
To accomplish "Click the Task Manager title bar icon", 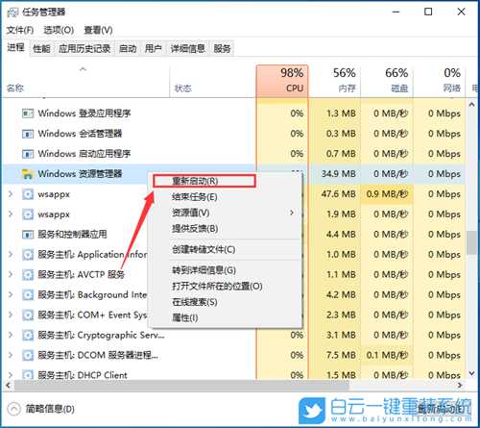I will coord(12,13).
